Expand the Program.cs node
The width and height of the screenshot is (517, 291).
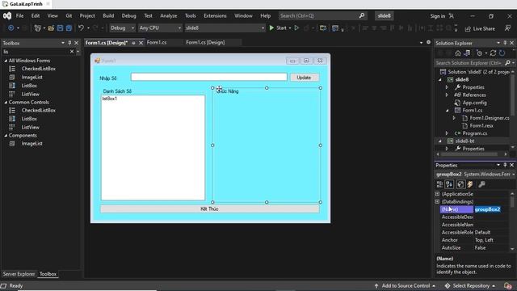pyautogui.click(x=447, y=133)
